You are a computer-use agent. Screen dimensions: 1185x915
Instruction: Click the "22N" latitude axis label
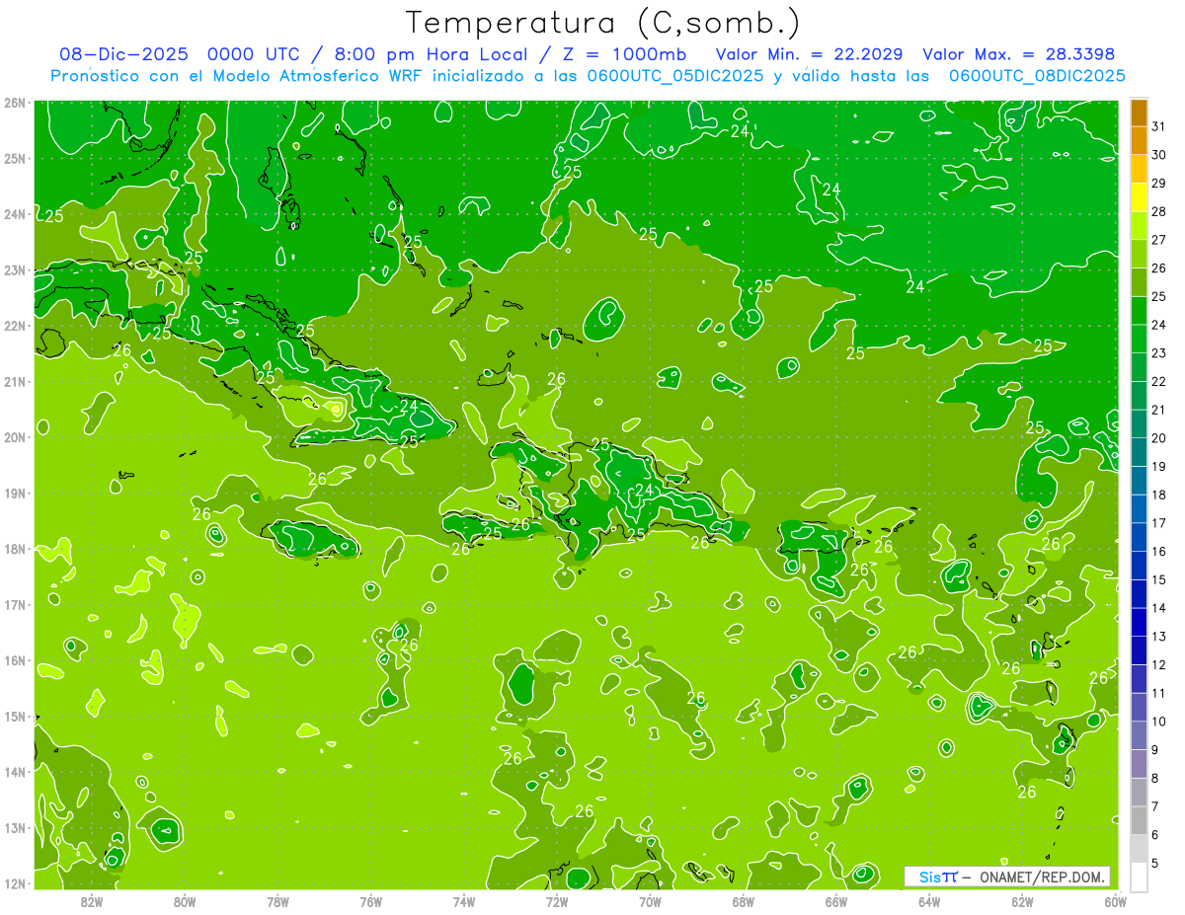(x=14, y=326)
